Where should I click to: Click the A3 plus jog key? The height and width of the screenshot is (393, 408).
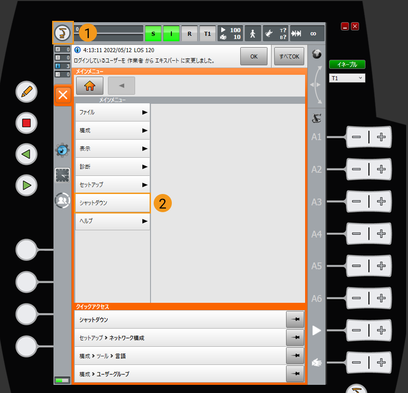(381, 202)
